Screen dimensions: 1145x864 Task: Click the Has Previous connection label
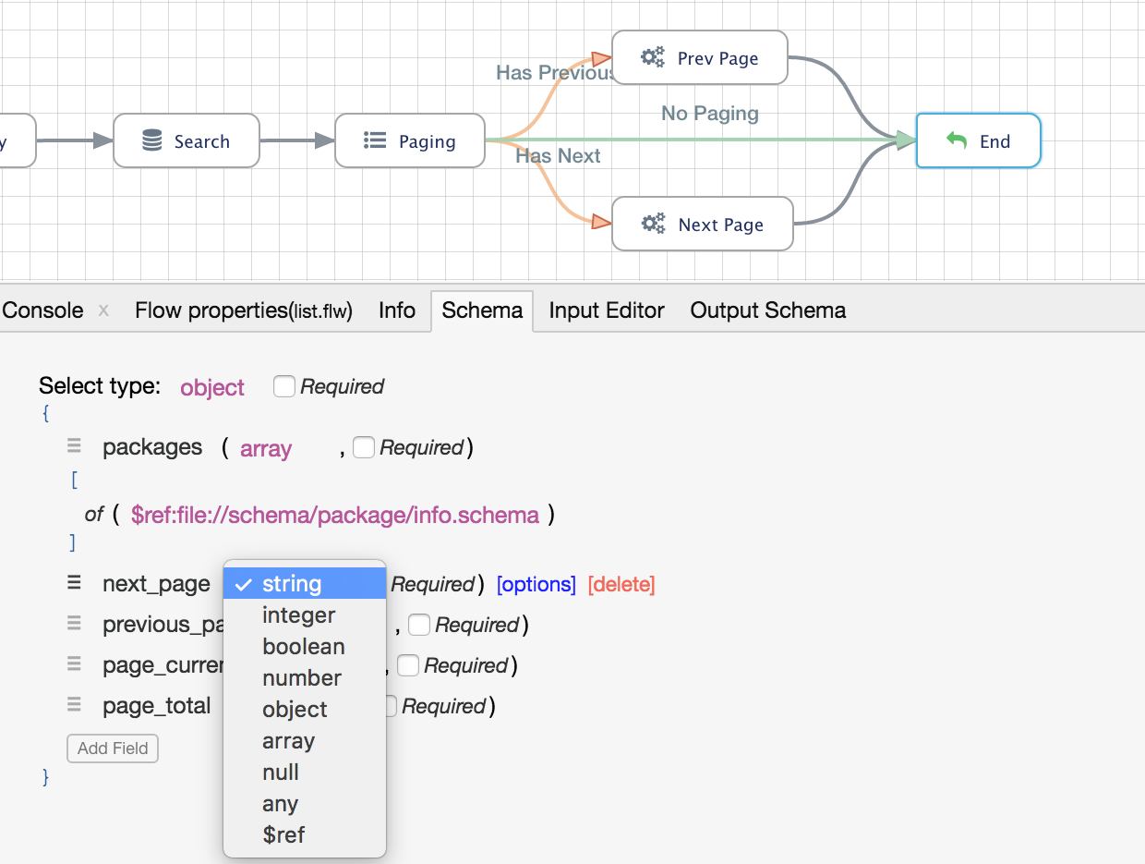[x=554, y=73]
